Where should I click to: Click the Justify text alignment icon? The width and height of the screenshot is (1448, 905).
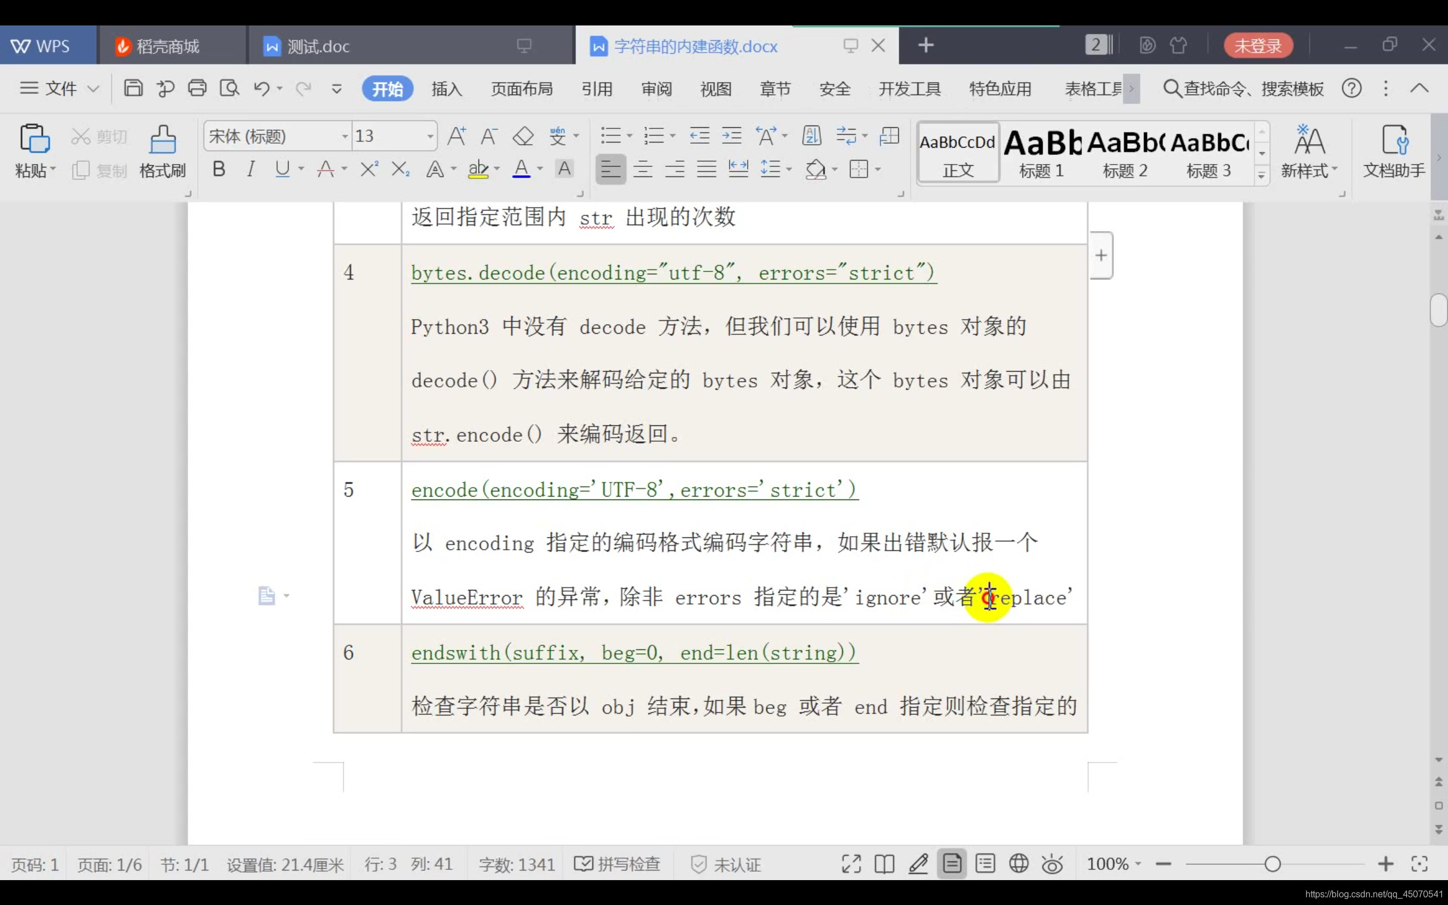[x=706, y=169]
